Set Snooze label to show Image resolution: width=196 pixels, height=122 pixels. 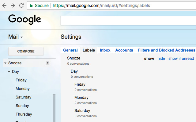click(149, 58)
